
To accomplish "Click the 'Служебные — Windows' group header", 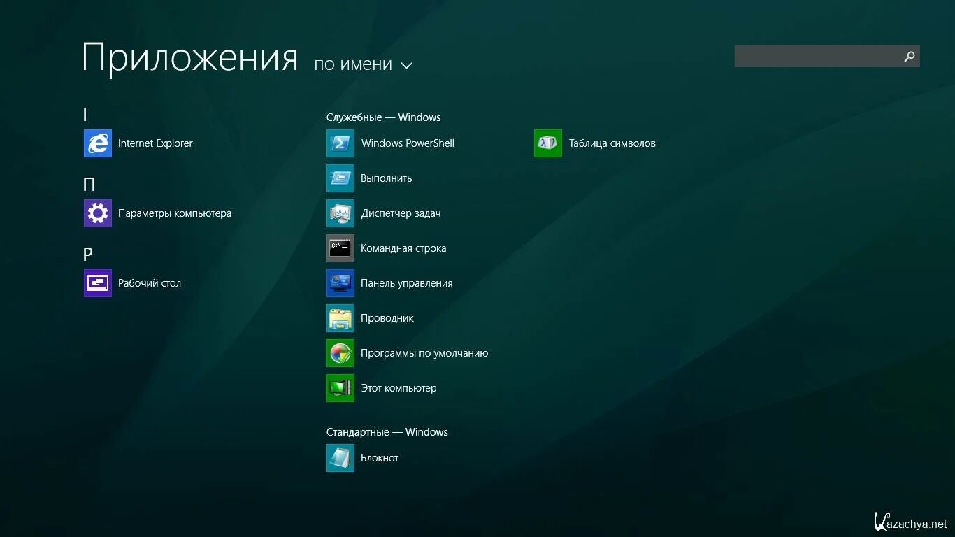I will point(384,117).
